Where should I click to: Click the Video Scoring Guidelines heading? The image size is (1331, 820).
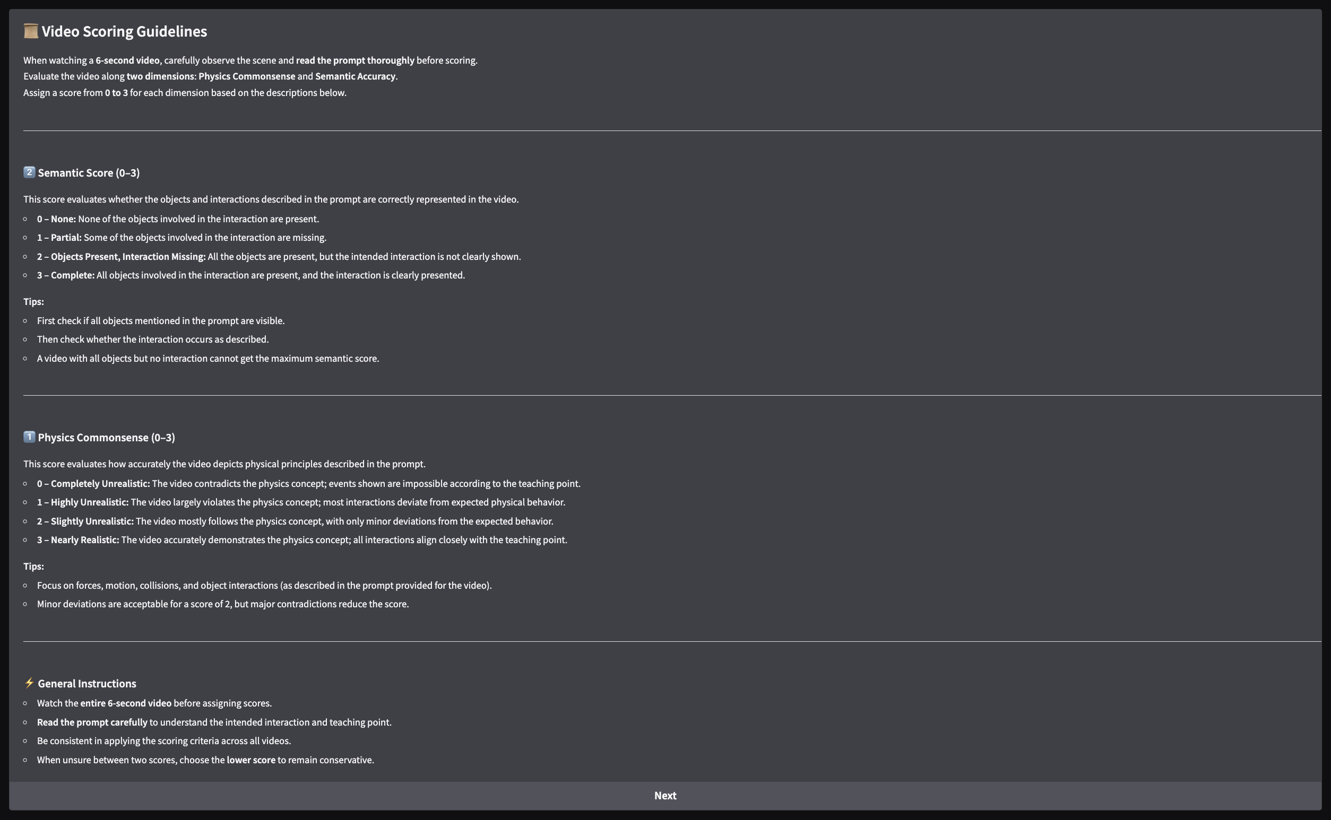coord(124,31)
